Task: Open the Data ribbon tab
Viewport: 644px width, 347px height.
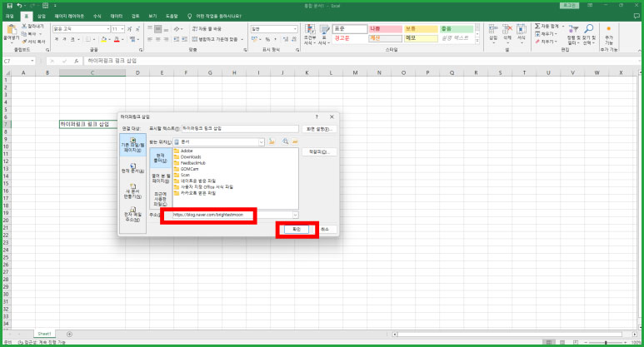Action: click(117, 16)
